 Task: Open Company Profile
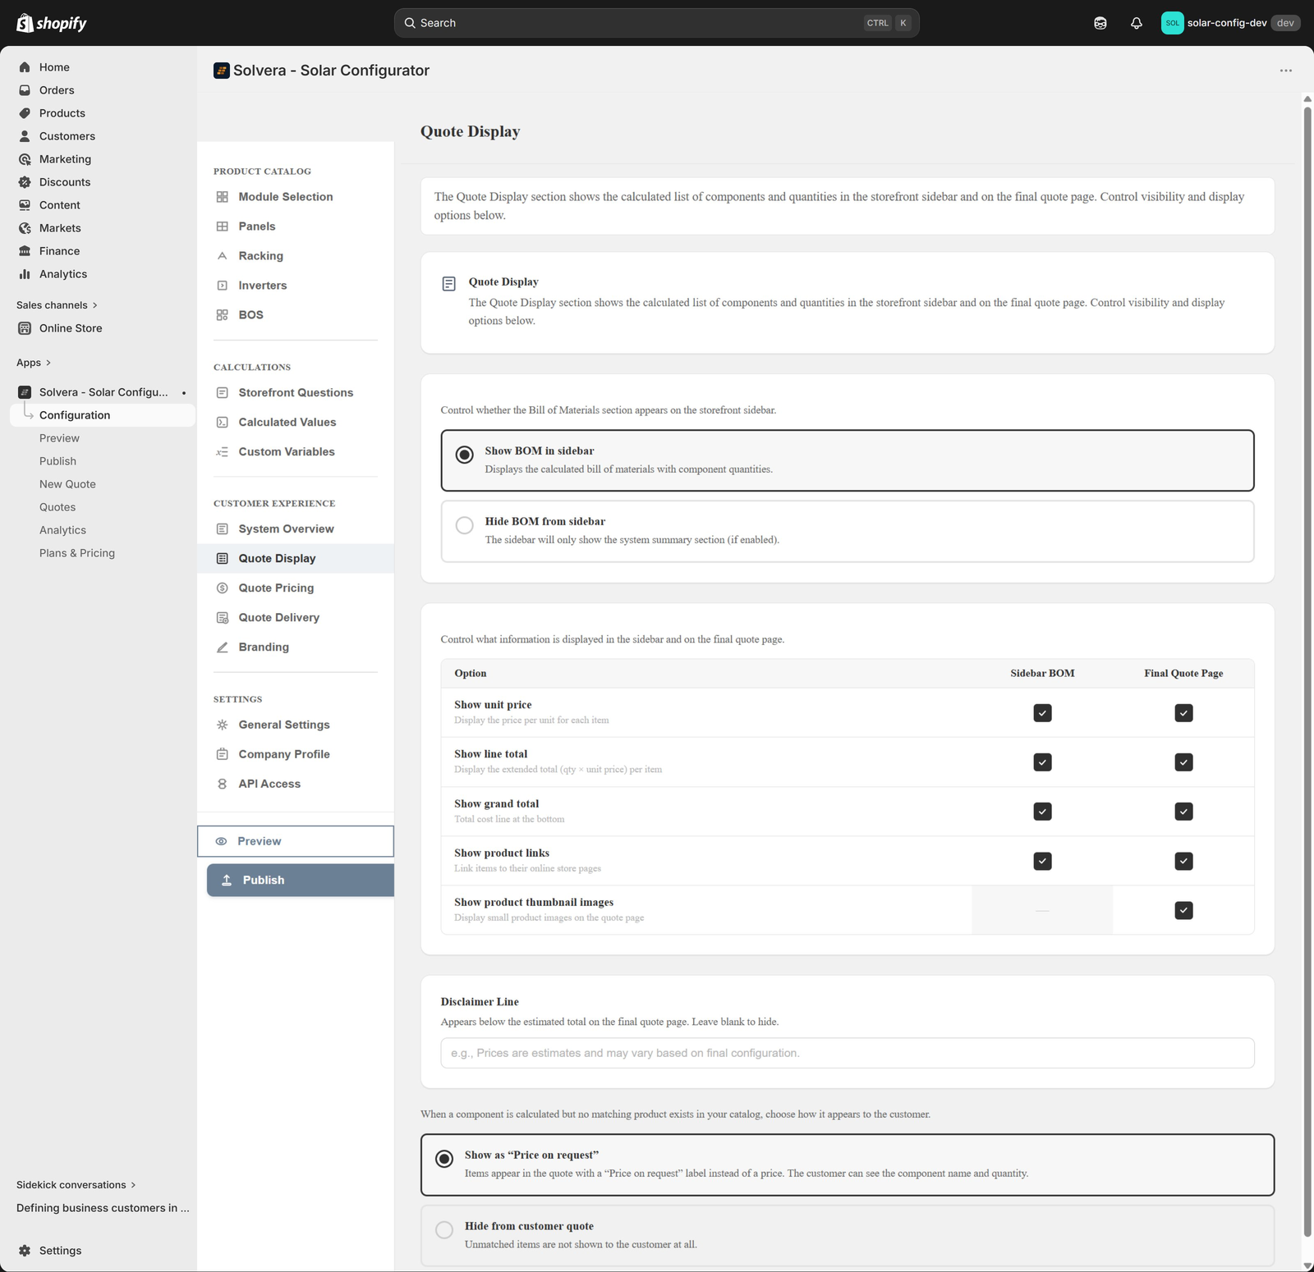295,754
